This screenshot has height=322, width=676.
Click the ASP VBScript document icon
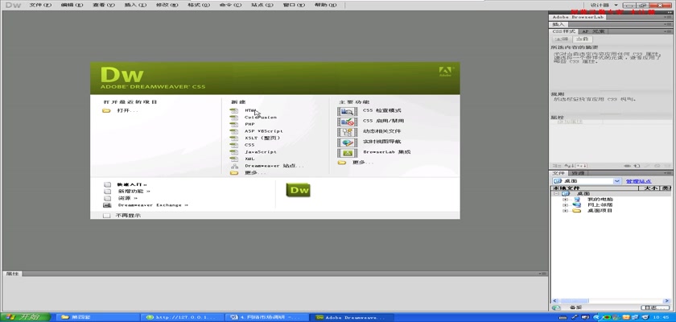coord(234,131)
